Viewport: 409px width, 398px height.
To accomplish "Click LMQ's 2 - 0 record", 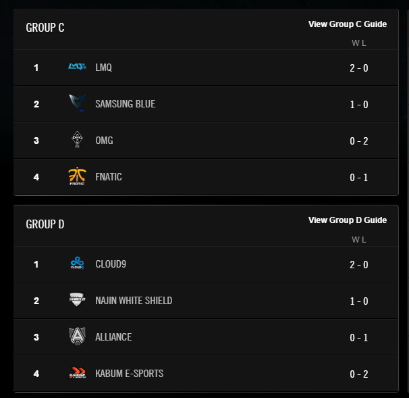I will pos(358,68).
